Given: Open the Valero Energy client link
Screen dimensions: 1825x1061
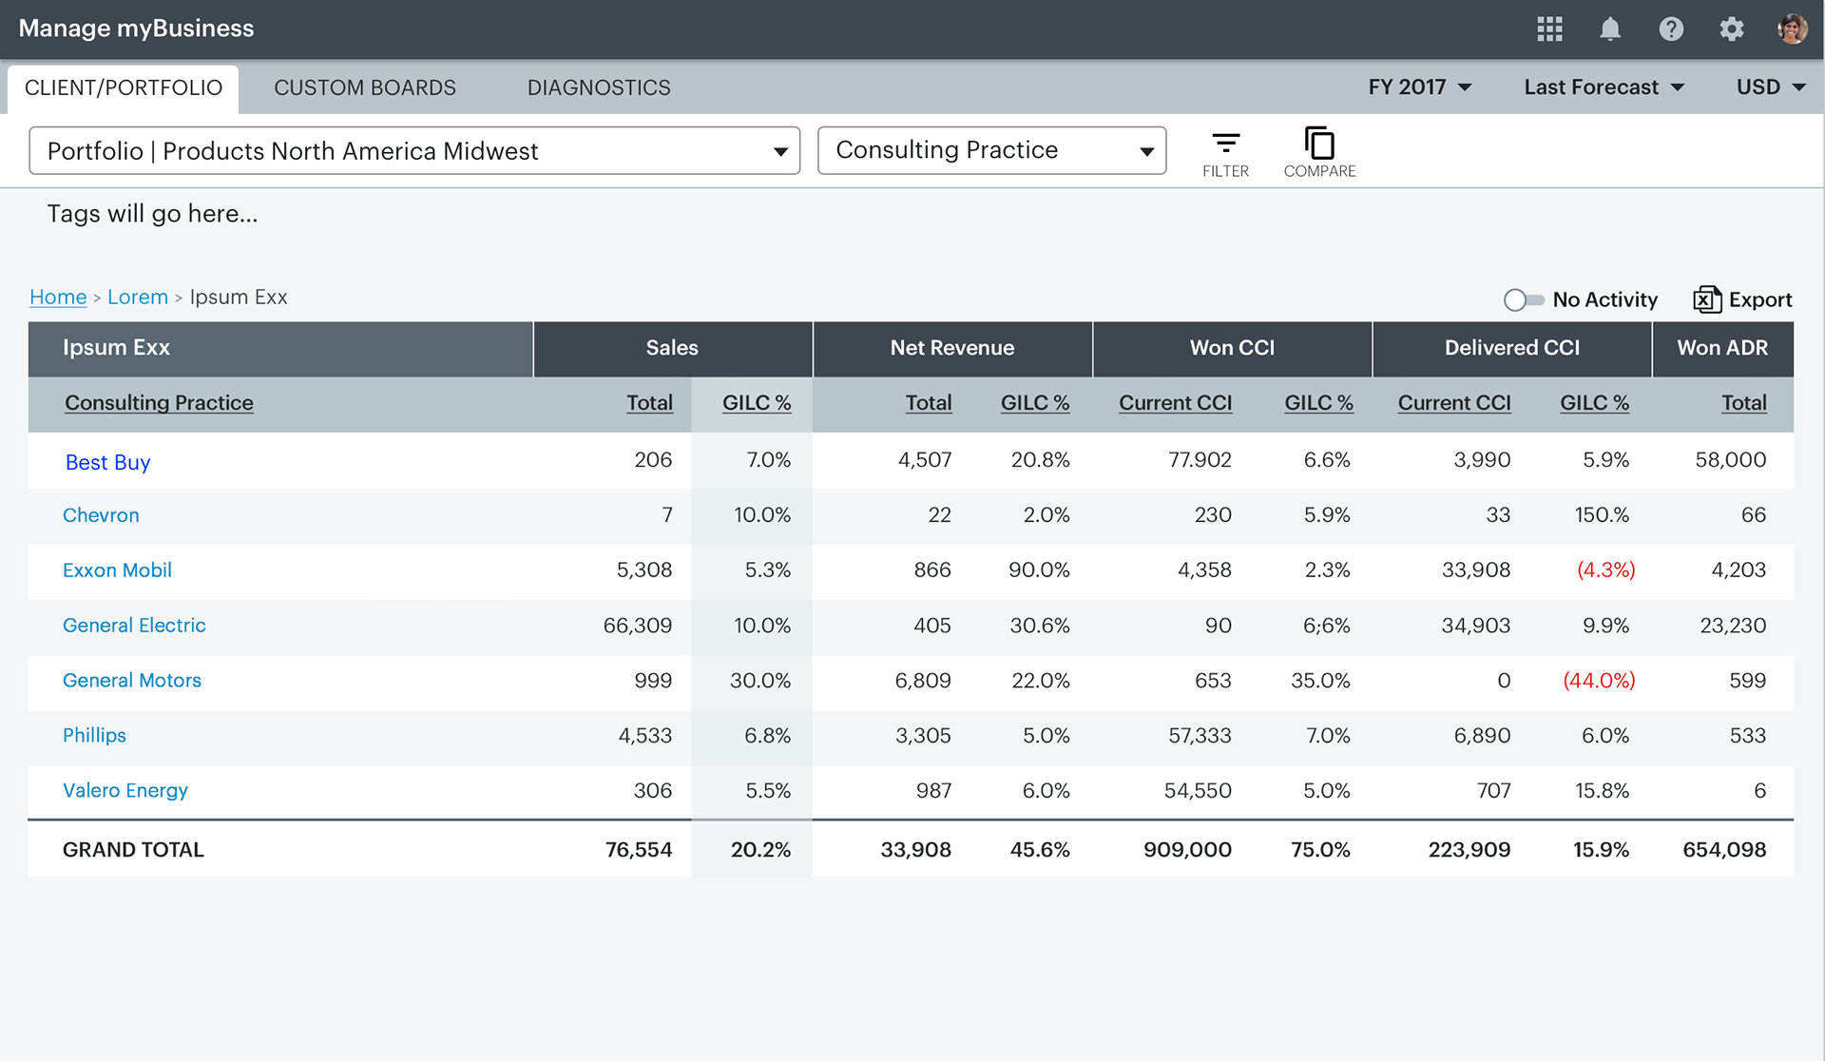Looking at the screenshot, I should 125,791.
